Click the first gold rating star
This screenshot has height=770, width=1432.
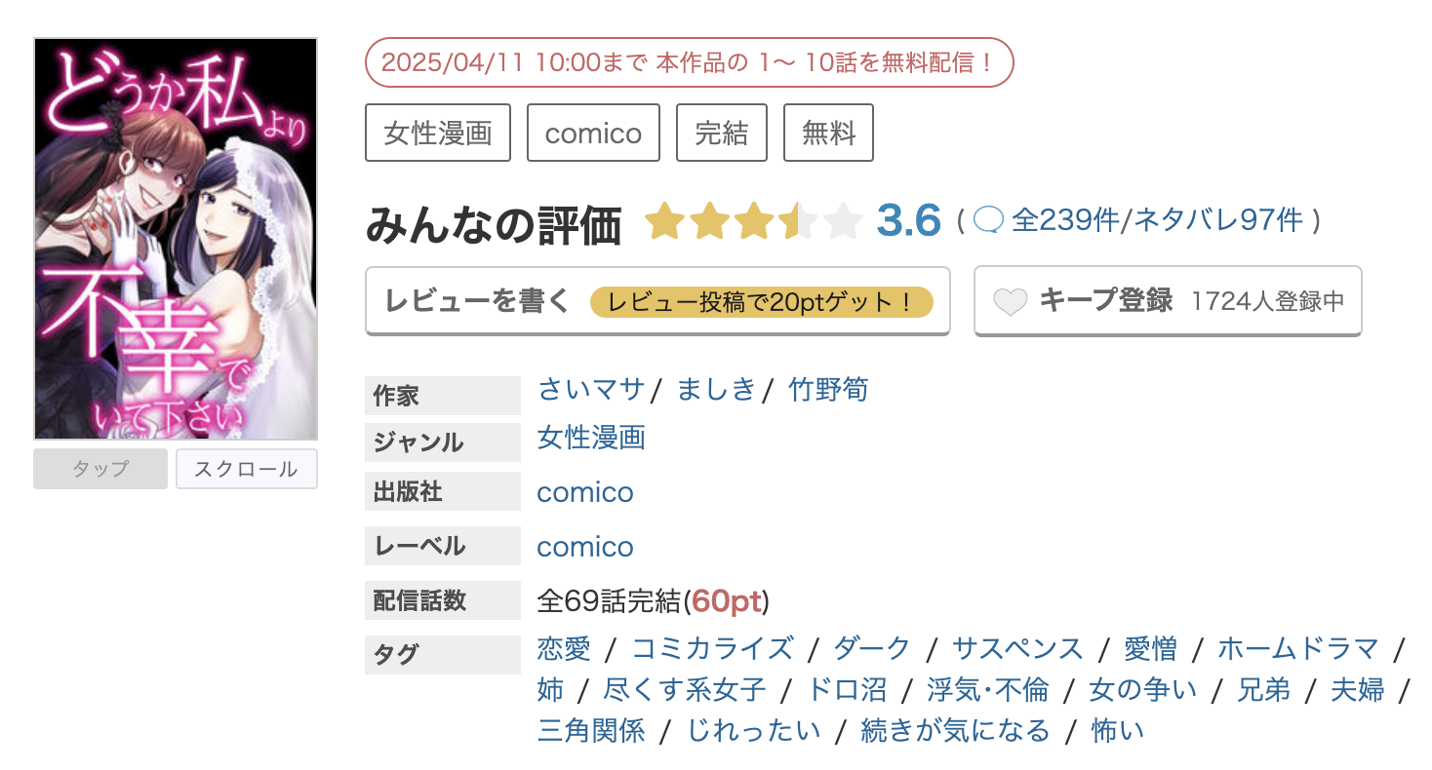(666, 221)
